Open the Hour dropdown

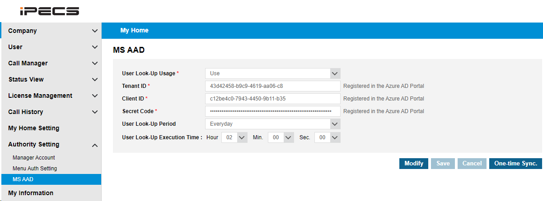point(234,137)
